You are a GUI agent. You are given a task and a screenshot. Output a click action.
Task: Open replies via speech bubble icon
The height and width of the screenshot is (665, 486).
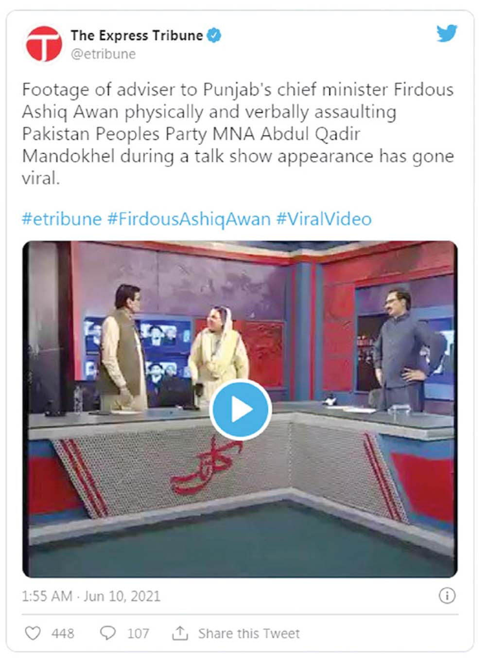(108, 633)
